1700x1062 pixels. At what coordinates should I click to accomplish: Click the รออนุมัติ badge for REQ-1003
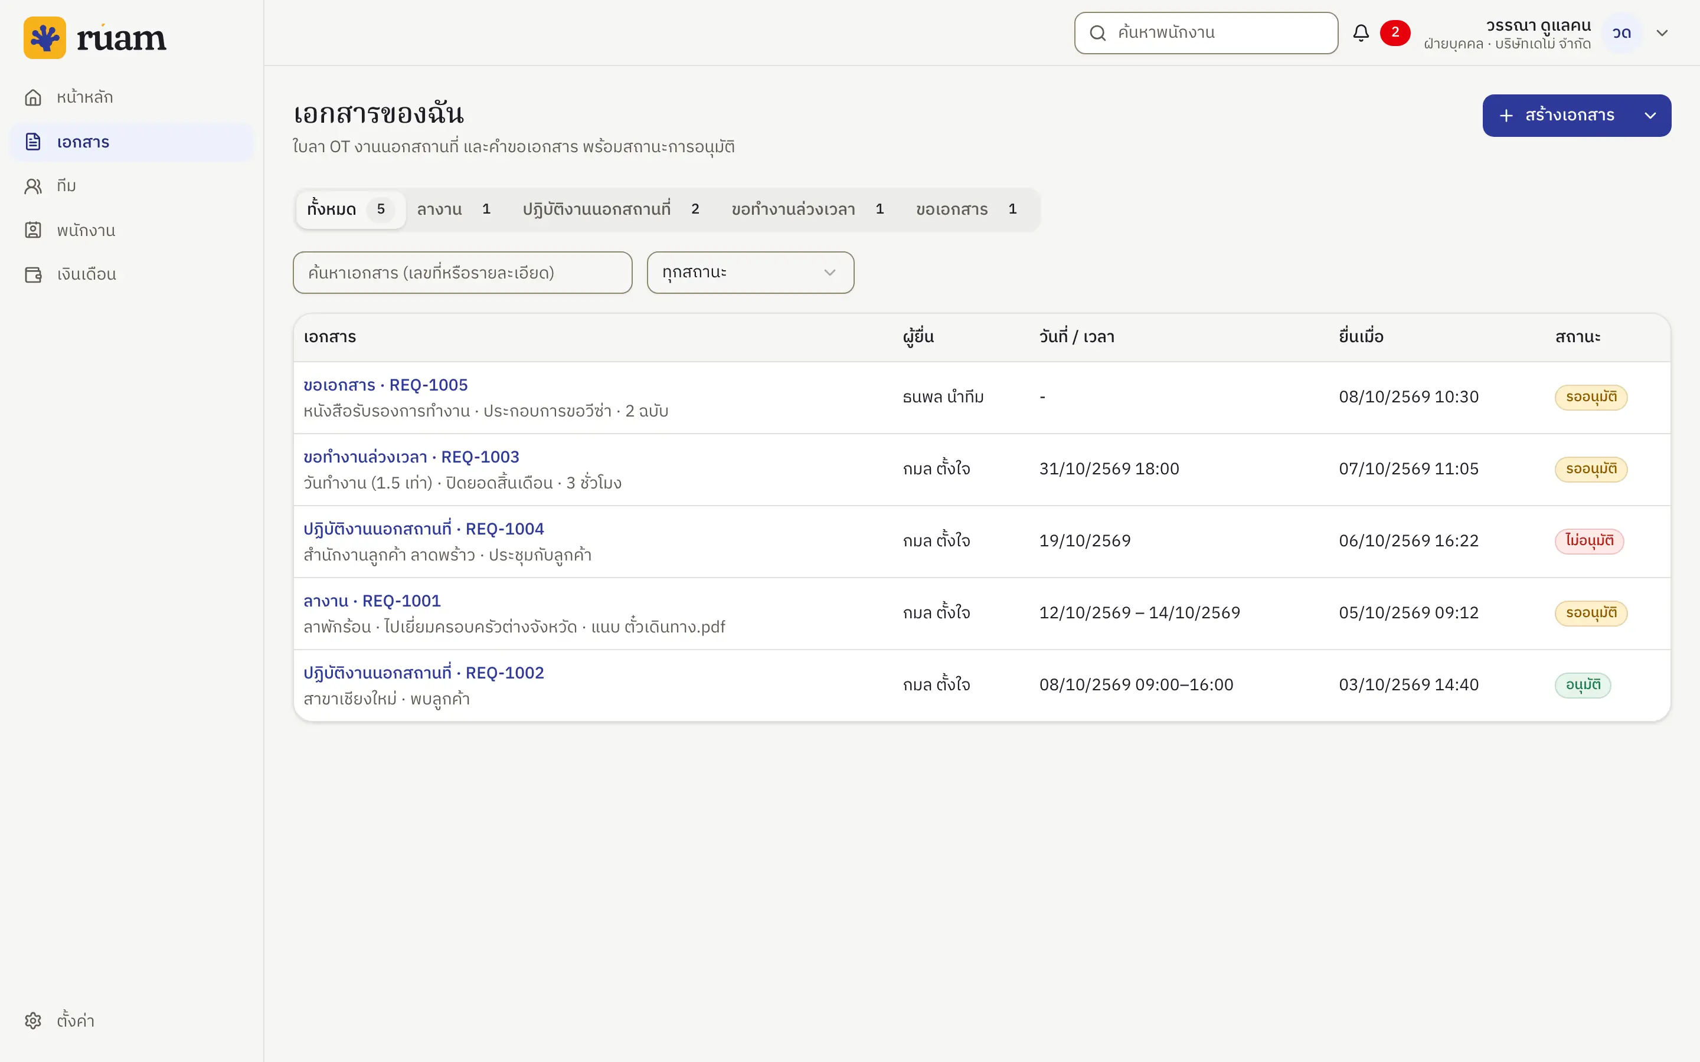coord(1590,469)
